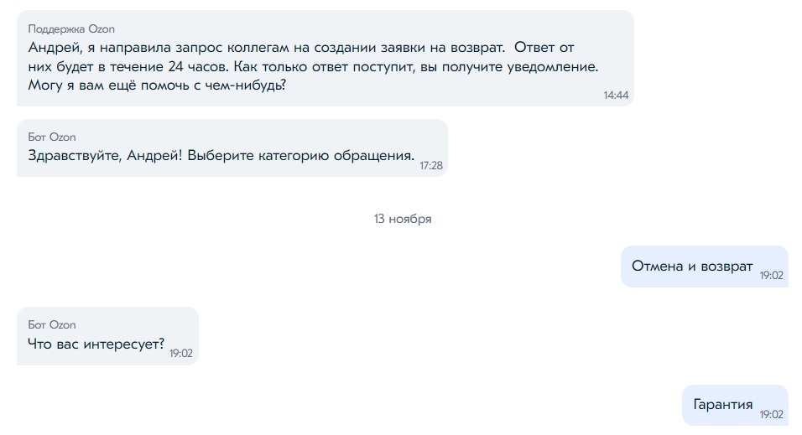
Task: Click the timestamp on "Отмена и возврат"
Action: tap(771, 275)
